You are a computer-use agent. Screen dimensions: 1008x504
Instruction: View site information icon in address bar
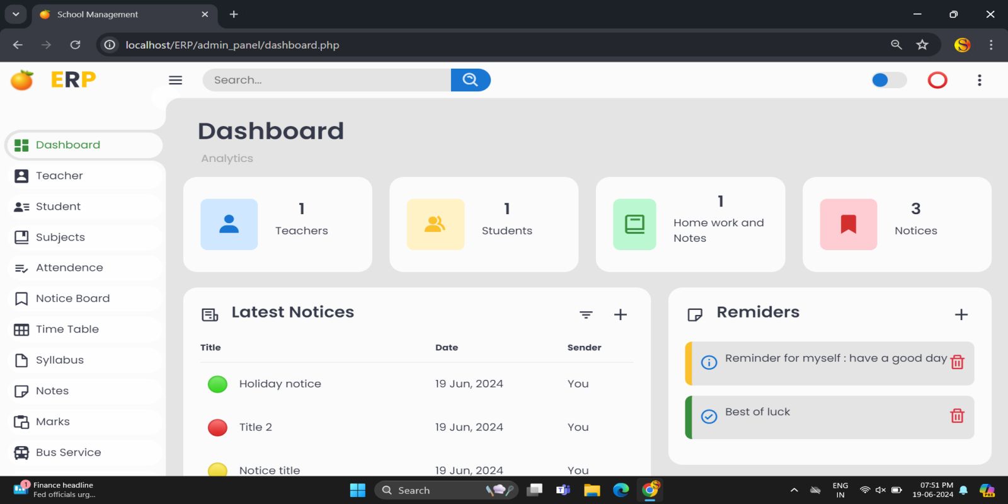click(x=110, y=45)
